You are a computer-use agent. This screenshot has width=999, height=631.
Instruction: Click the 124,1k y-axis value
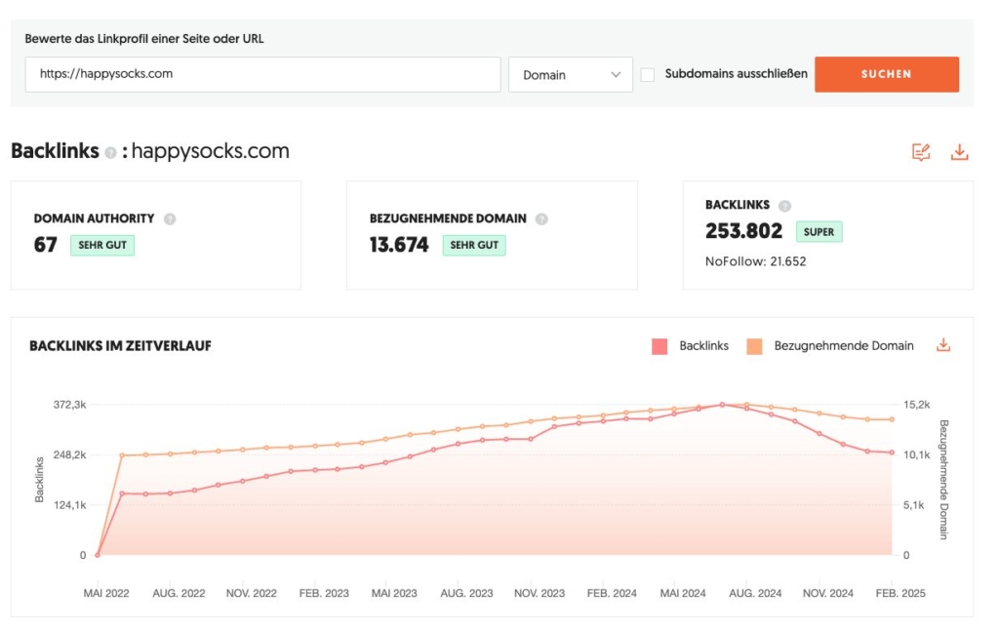[70, 505]
